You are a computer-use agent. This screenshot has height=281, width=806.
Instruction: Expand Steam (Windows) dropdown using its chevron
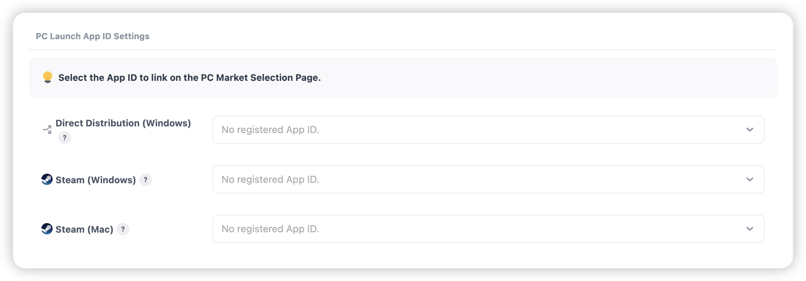click(x=749, y=179)
